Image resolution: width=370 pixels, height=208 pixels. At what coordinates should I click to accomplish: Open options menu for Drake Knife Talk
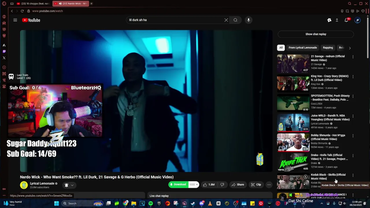coord(353,156)
